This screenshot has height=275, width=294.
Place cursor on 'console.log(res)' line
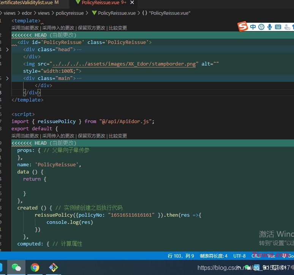pos(70,222)
